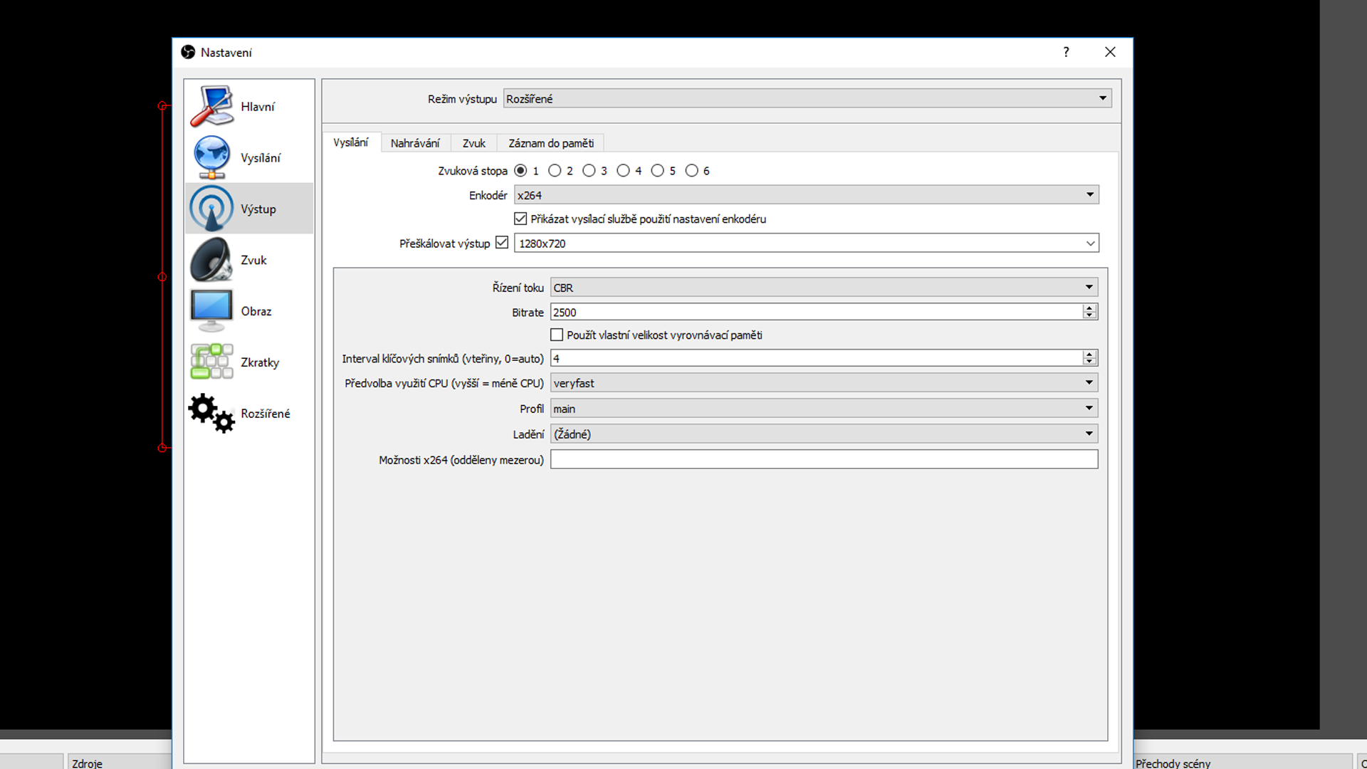Click the question mark help icon
Image resolution: width=1367 pixels, height=769 pixels.
coord(1066,52)
